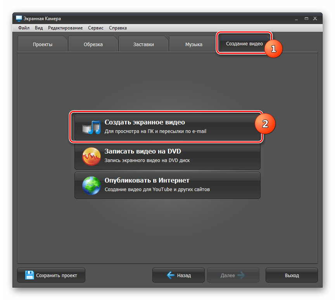Choose Создать экранное видео option

pyautogui.click(x=167, y=127)
